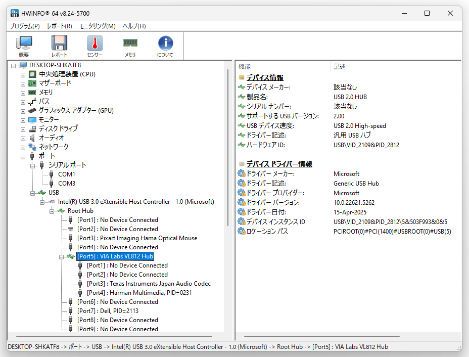Click the driver date 15-Apr-2025
Screen dimensions: 469x357
[350, 212]
